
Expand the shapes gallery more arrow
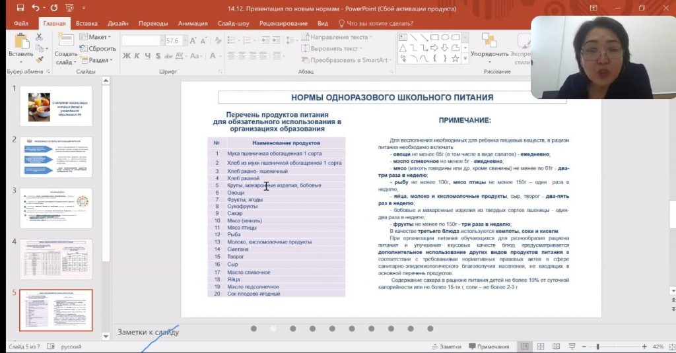tap(465, 59)
